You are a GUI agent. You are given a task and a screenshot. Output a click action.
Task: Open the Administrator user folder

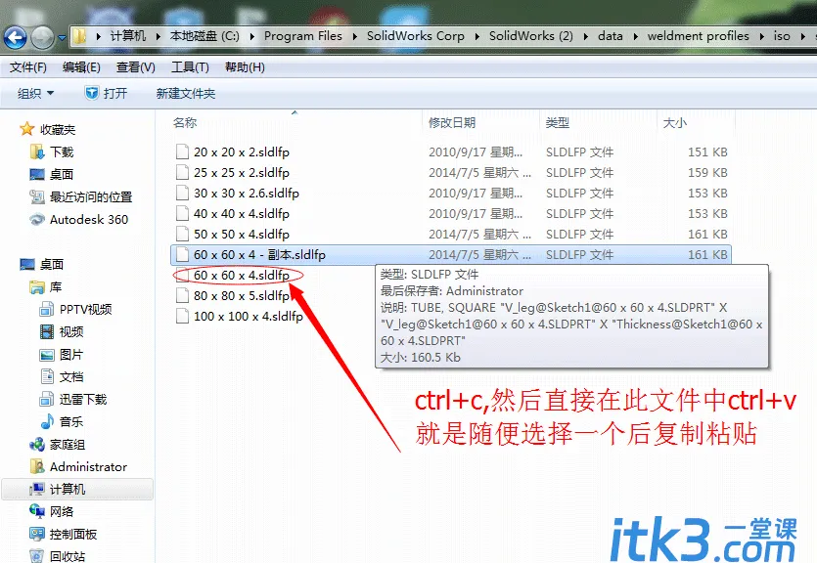click(x=78, y=467)
